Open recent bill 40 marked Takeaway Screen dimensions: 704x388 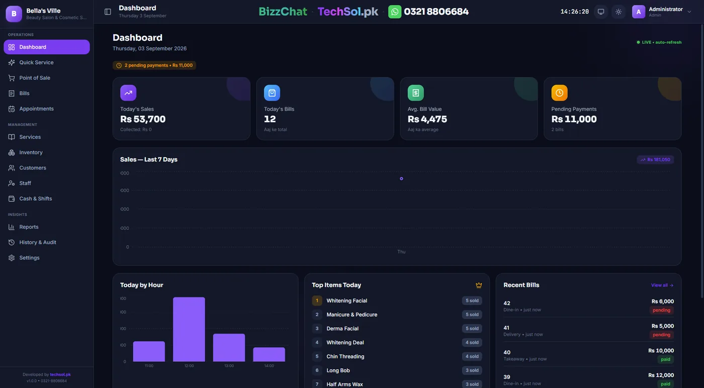(x=588, y=355)
